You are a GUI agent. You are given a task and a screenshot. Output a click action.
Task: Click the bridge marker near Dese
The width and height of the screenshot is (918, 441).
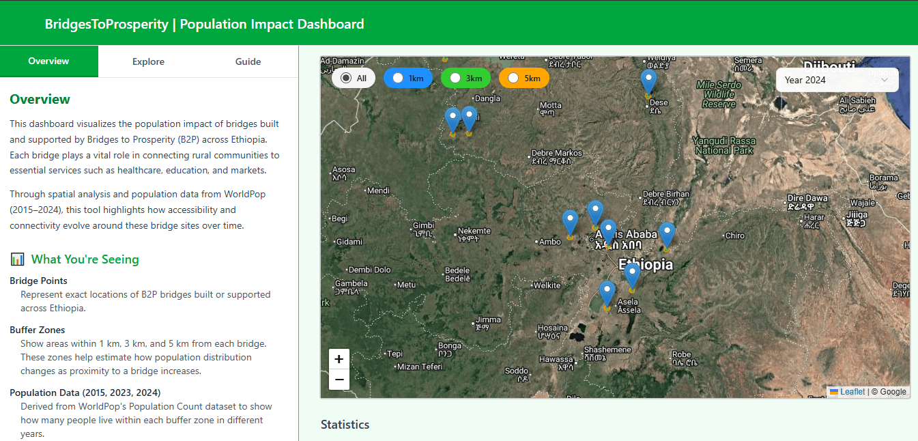pyautogui.click(x=648, y=82)
